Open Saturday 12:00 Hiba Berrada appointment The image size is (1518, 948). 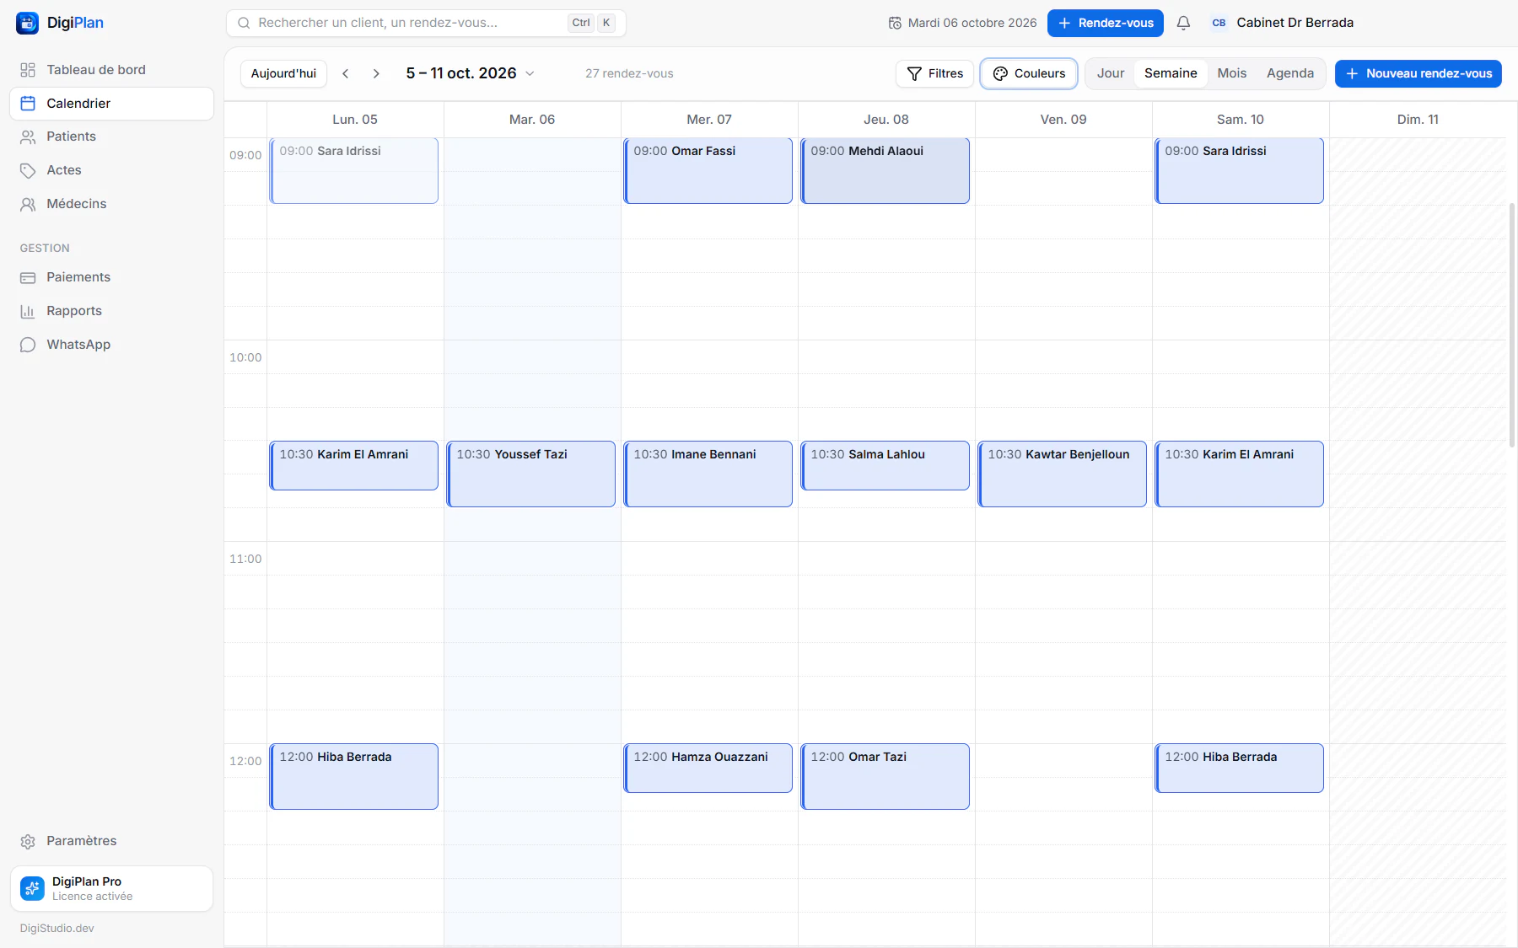(x=1240, y=768)
